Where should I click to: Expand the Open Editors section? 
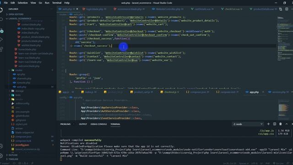[16, 14]
